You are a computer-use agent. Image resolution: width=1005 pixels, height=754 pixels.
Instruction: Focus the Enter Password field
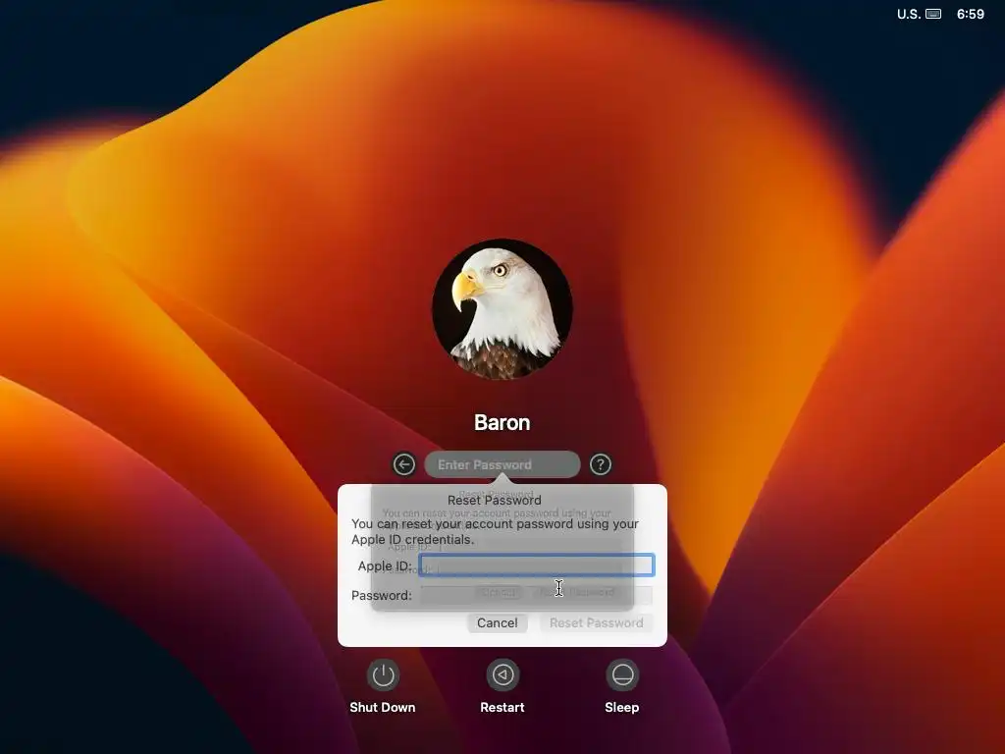(x=502, y=464)
